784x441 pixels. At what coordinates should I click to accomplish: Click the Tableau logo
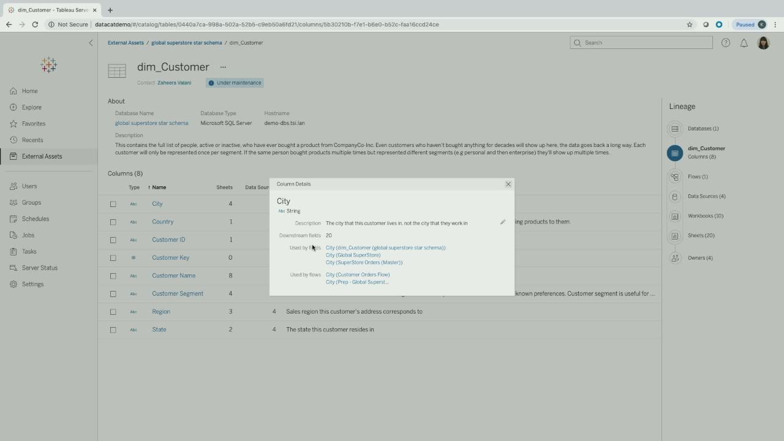tap(49, 65)
